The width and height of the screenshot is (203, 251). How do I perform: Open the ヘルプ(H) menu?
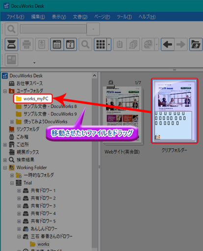[147, 17]
